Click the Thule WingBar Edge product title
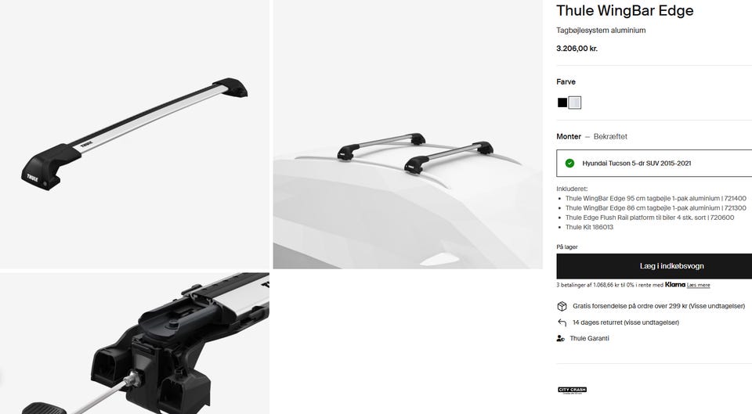This screenshot has height=414, width=752. point(625,10)
